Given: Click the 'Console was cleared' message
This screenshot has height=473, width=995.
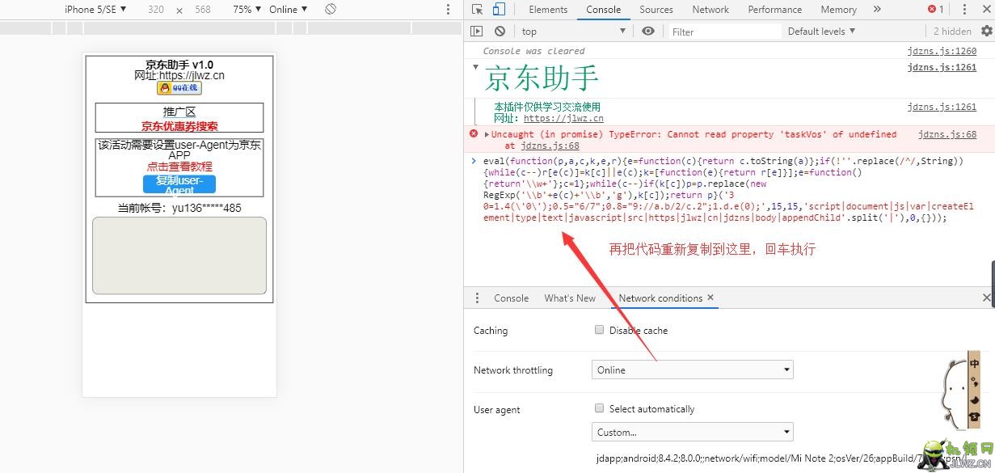Looking at the screenshot, I should click(x=533, y=51).
